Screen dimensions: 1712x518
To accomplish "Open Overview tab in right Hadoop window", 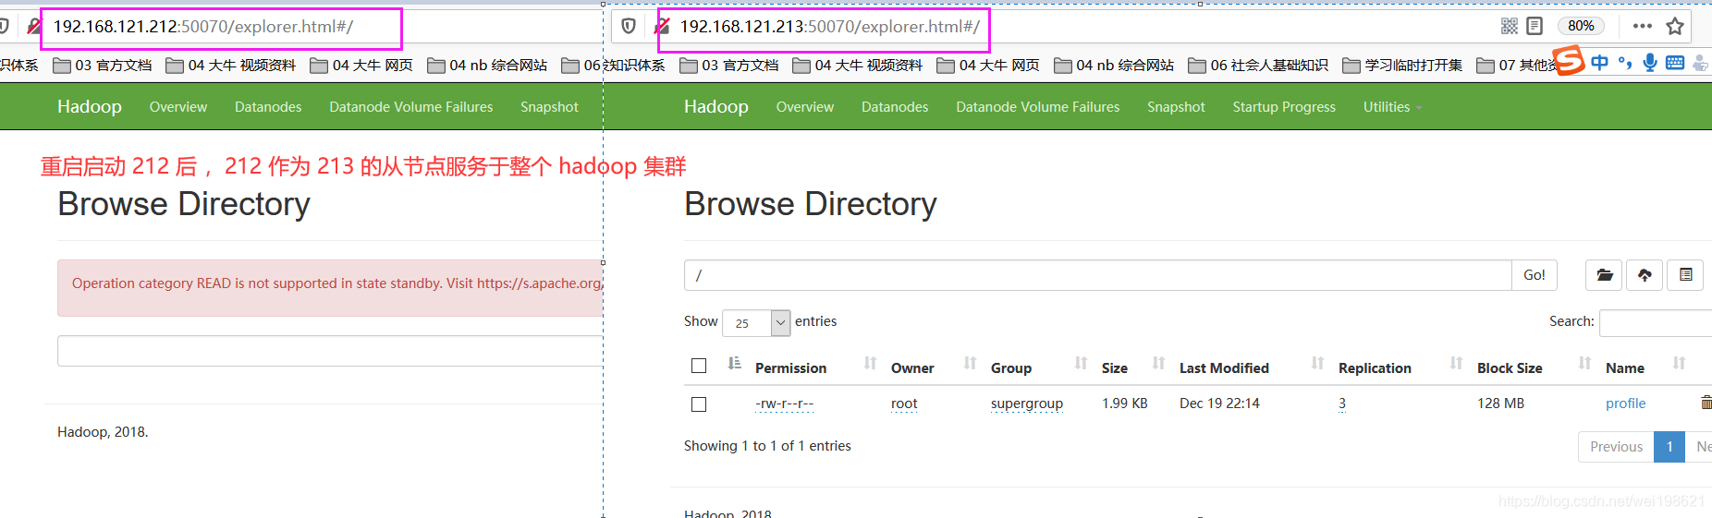I will coord(805,107).
